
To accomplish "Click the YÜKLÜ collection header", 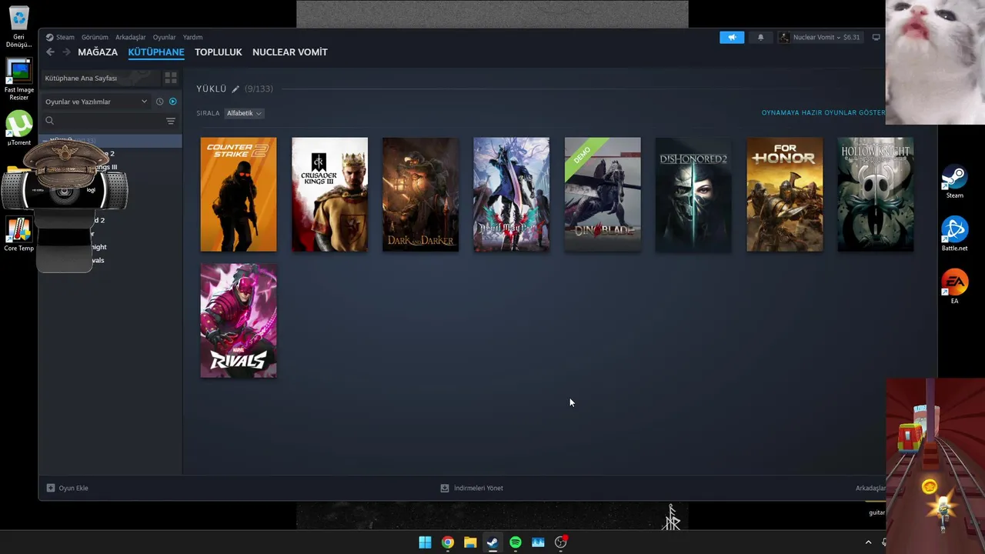I will [212, 89].
